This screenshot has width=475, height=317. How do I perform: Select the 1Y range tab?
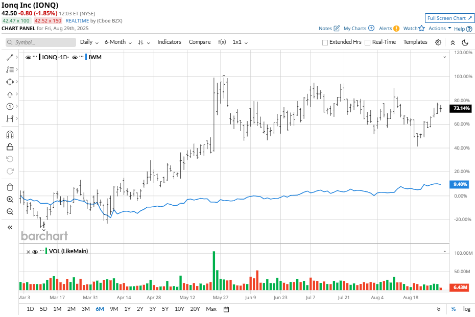pos(128,309)
